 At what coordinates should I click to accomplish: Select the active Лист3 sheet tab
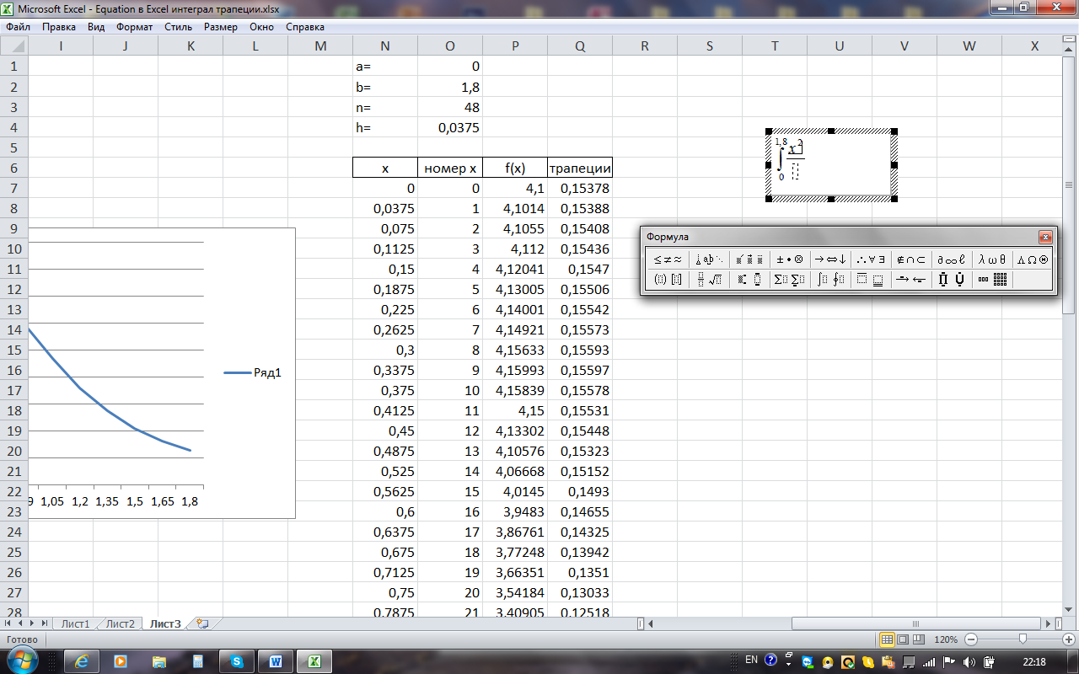pos(165,623)
